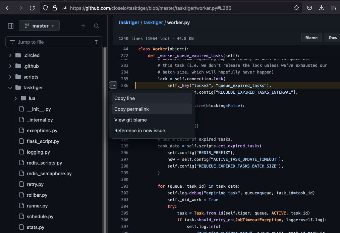
Task: Bookmark this page with the star
Action: pos(296,8)
